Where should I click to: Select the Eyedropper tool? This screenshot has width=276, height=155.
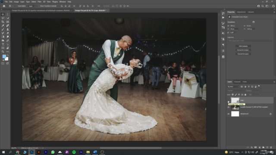[3, 26]
